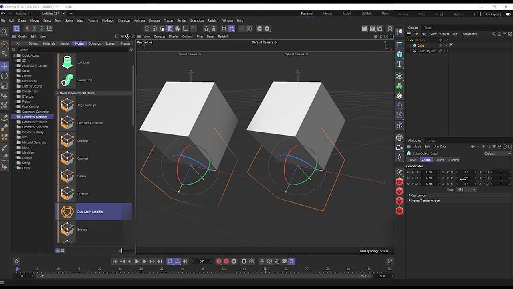Select the Move tool in left toolbar

[4, 66]
